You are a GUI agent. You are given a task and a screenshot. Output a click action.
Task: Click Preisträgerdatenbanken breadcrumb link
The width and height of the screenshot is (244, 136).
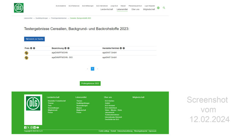59,18
